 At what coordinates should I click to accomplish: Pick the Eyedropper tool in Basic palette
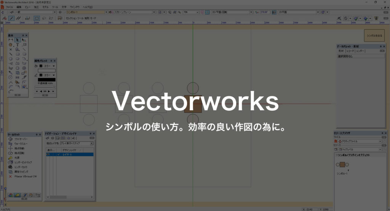10,73
